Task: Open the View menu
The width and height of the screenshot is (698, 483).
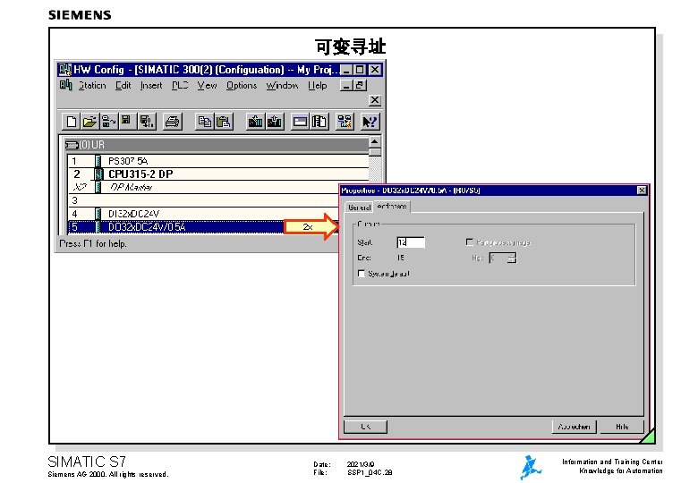Action: 207,85
